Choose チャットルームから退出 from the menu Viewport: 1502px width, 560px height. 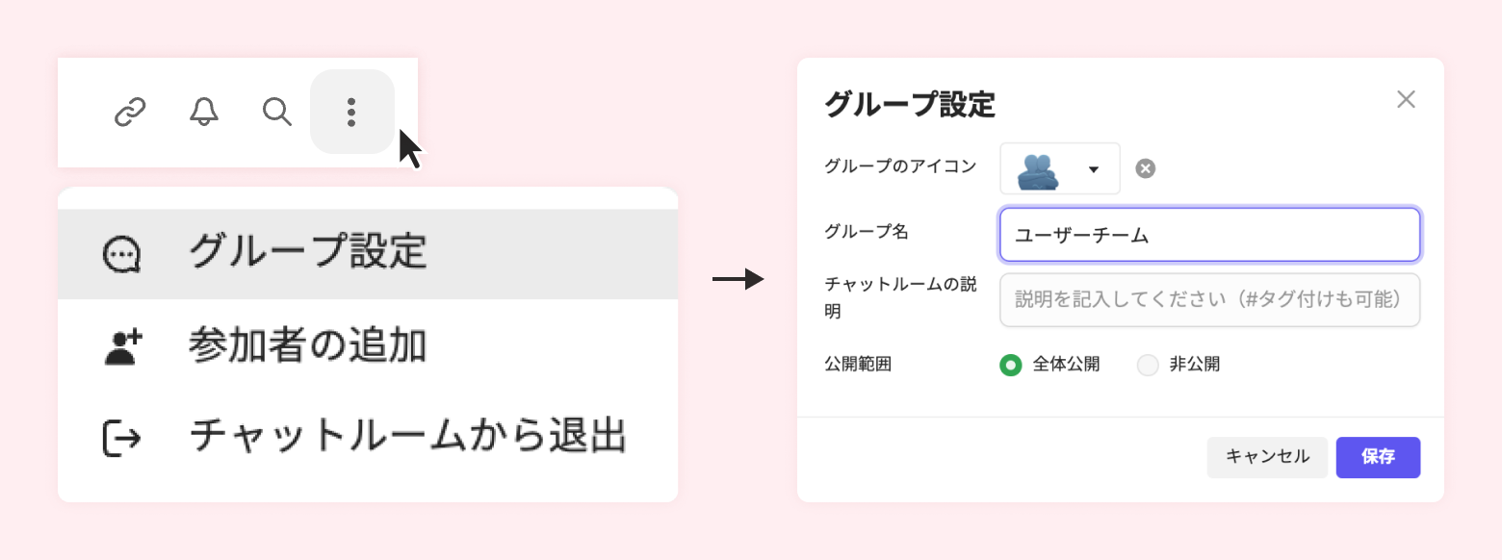[408, 438]
